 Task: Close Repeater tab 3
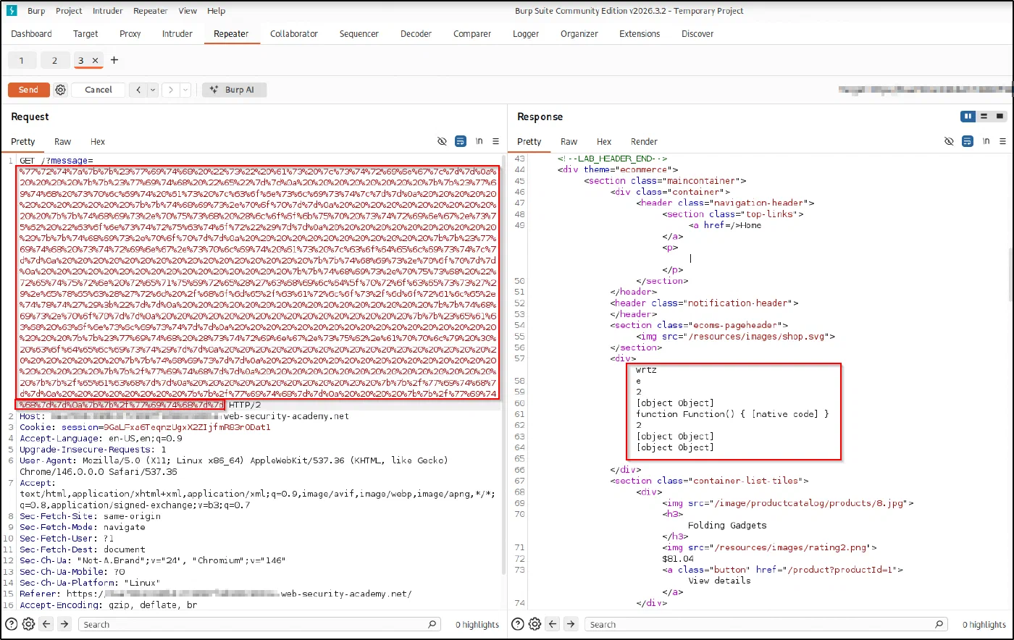(x=95, y=60)
